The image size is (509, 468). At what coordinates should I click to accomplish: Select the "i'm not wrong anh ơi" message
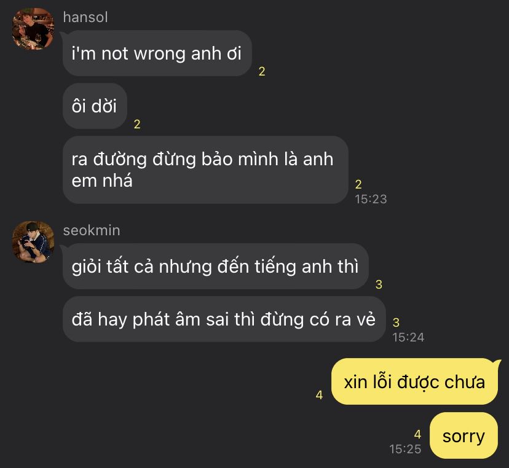(157, 53)
